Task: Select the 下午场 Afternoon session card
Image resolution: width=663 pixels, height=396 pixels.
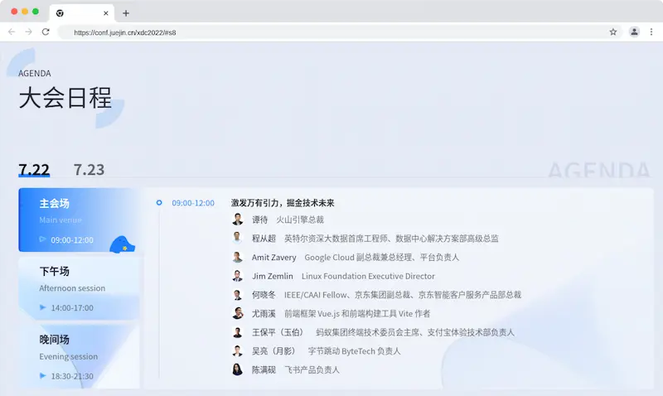Action: (x=79, y=288)
